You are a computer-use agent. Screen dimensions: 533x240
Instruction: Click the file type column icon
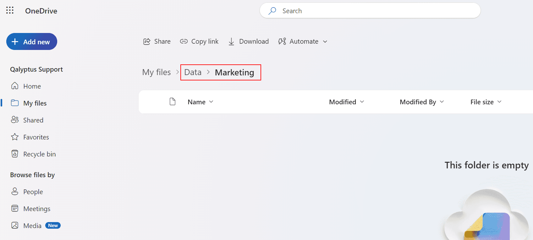[x=173, y=101]
